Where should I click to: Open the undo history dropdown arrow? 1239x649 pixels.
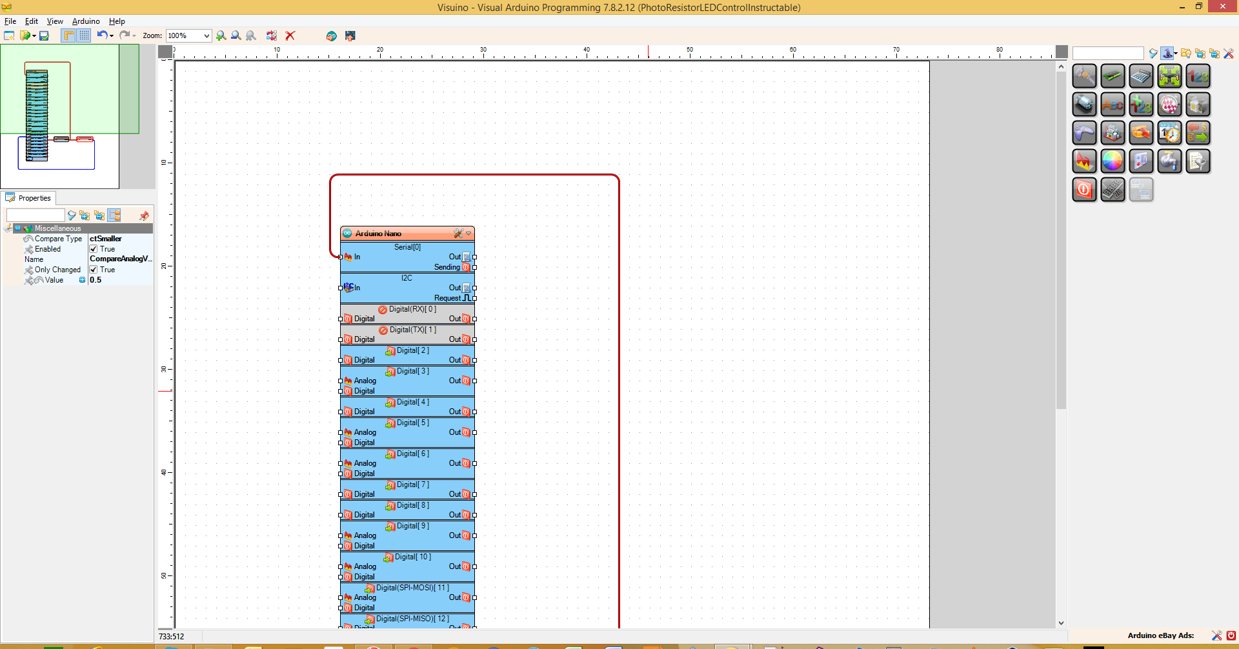pyautogui.click(x=112, y=36)
